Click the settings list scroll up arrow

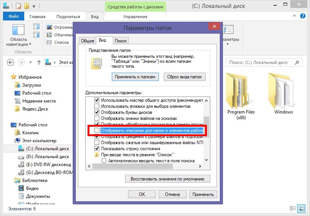[x=207, y=101]
